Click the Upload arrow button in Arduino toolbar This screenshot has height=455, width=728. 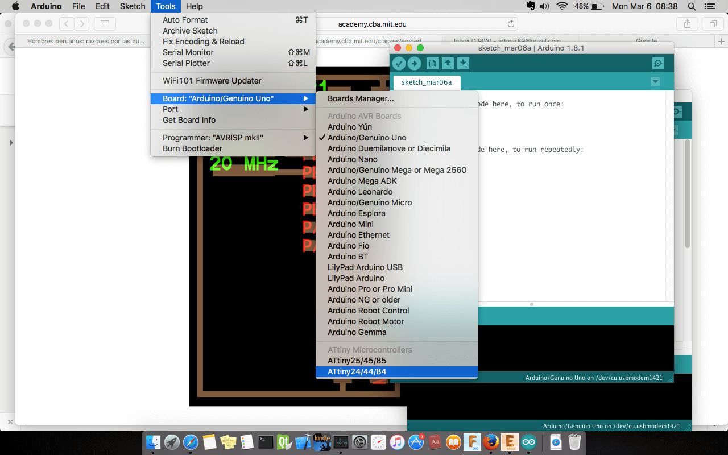tap(414, 64)
